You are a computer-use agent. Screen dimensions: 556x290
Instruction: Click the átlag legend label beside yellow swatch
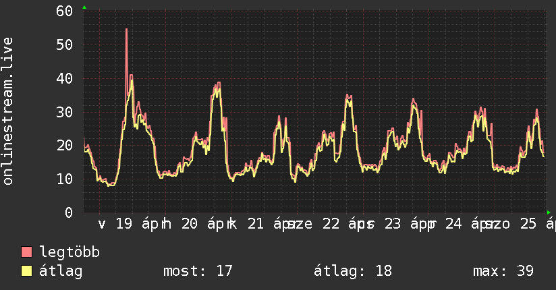click(61, 271)
